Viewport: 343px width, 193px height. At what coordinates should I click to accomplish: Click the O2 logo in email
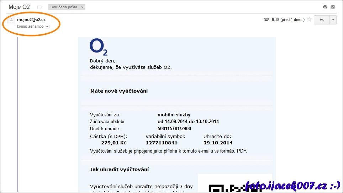click(x=99, y=47)
